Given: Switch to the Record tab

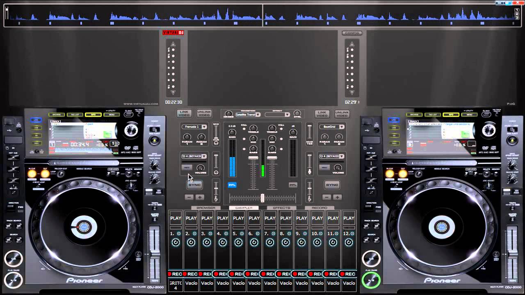Looking at the screenshot, I should pos(320,208).
